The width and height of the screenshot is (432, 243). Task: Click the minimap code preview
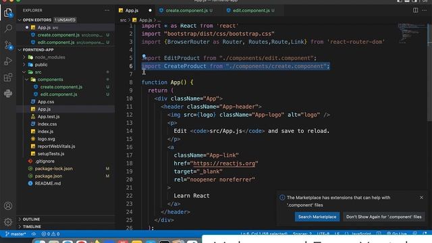[411, 34]
